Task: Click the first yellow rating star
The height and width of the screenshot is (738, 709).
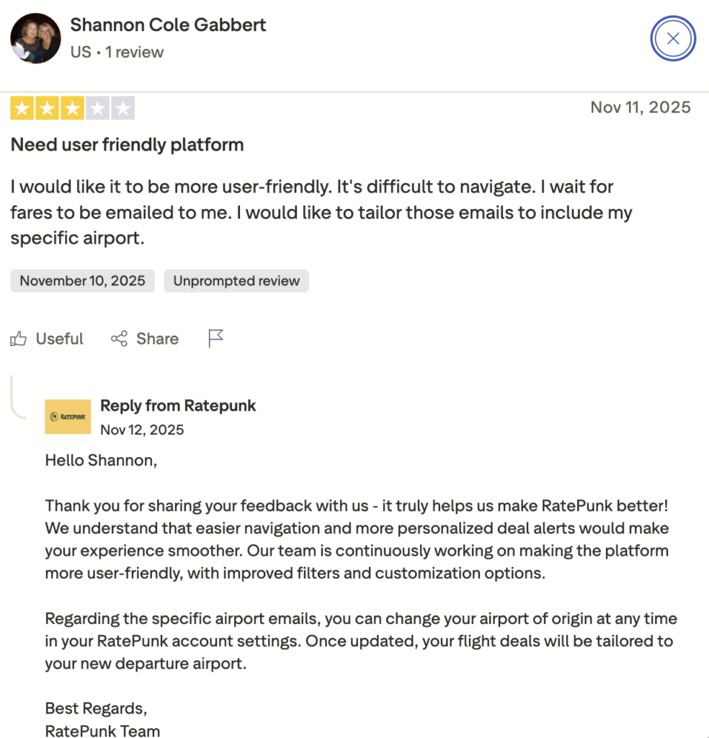Action: (x=21, y=109)
